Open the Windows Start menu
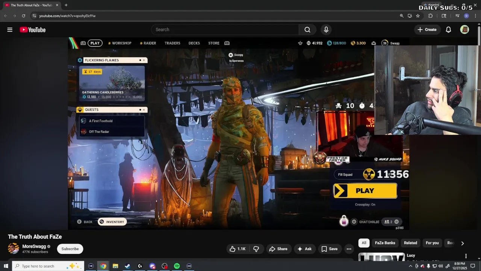The image size is (481, 271). pyautogui.click(x=6, y=266)
